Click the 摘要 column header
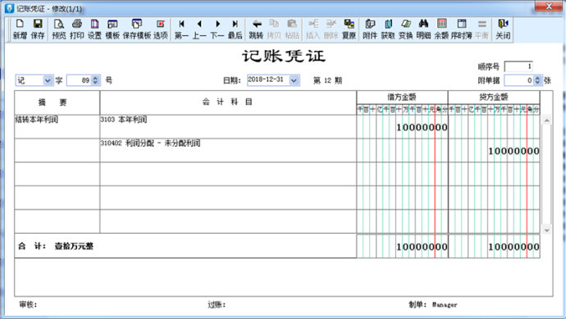The image size is (566, 319). 57,103
